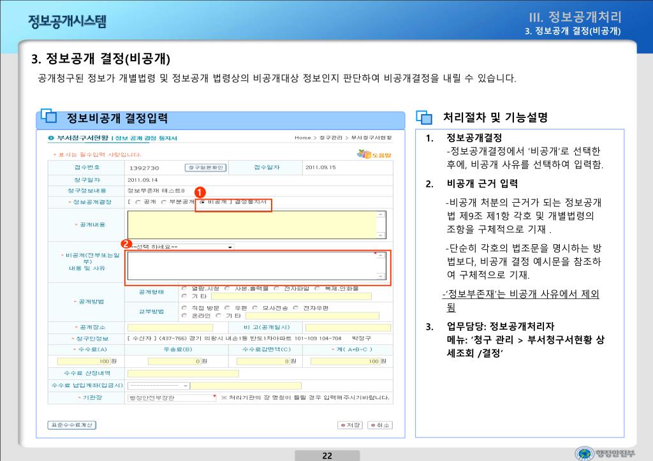Image resolution: width=653 pixels, height=461 pixels.
Task: Click the 계(A+B-C) total field
Action: tap(345, 362)
